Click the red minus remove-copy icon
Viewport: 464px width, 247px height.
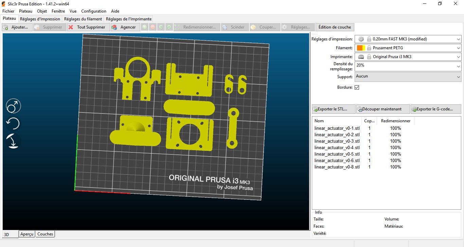point(153,27)
